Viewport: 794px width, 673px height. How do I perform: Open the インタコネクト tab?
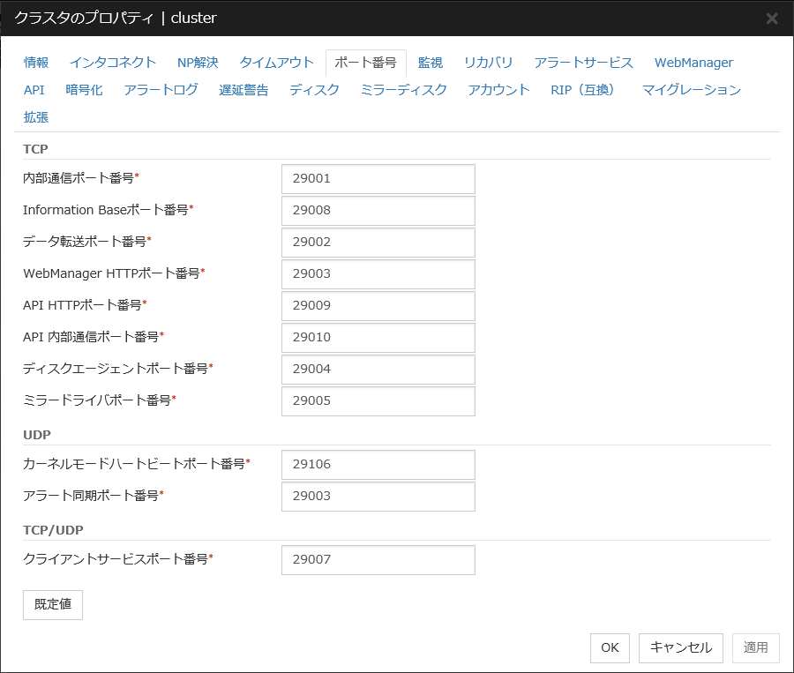tap(113, 63)
